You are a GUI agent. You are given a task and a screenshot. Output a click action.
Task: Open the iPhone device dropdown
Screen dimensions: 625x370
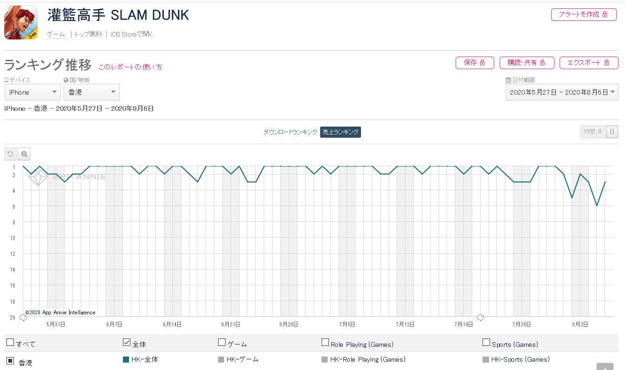32,92
